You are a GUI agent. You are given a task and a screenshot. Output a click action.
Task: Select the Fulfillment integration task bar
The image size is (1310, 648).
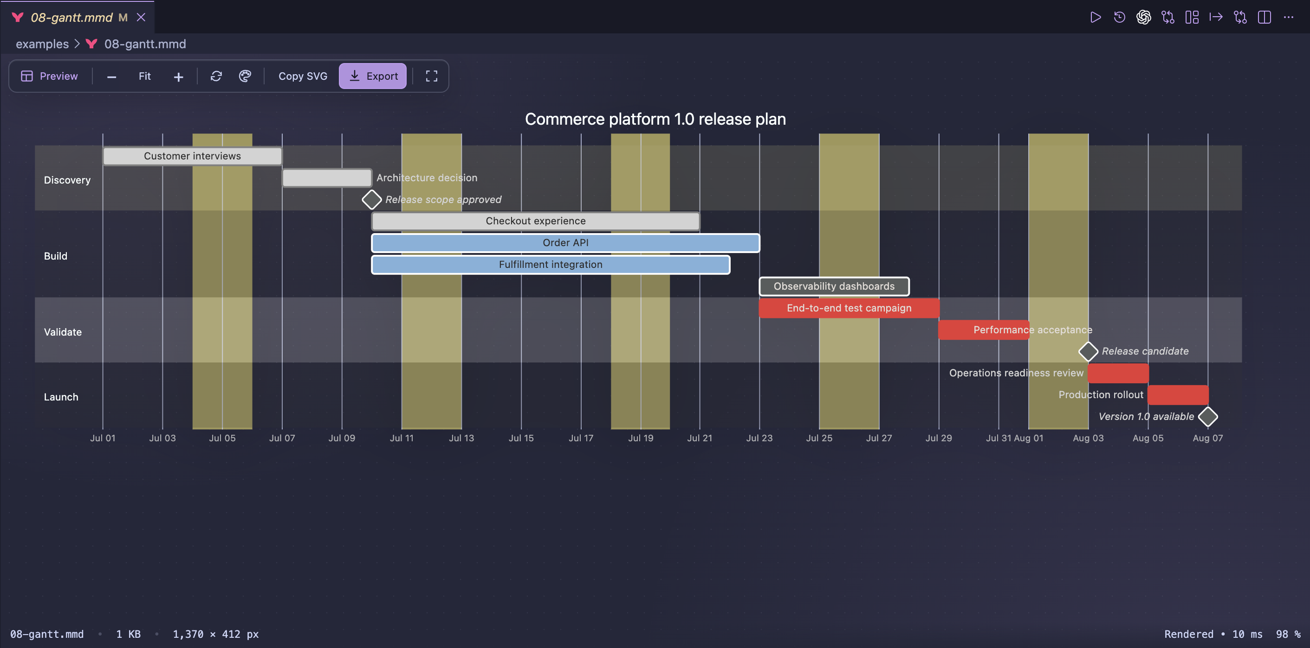[x=551, y=265]
